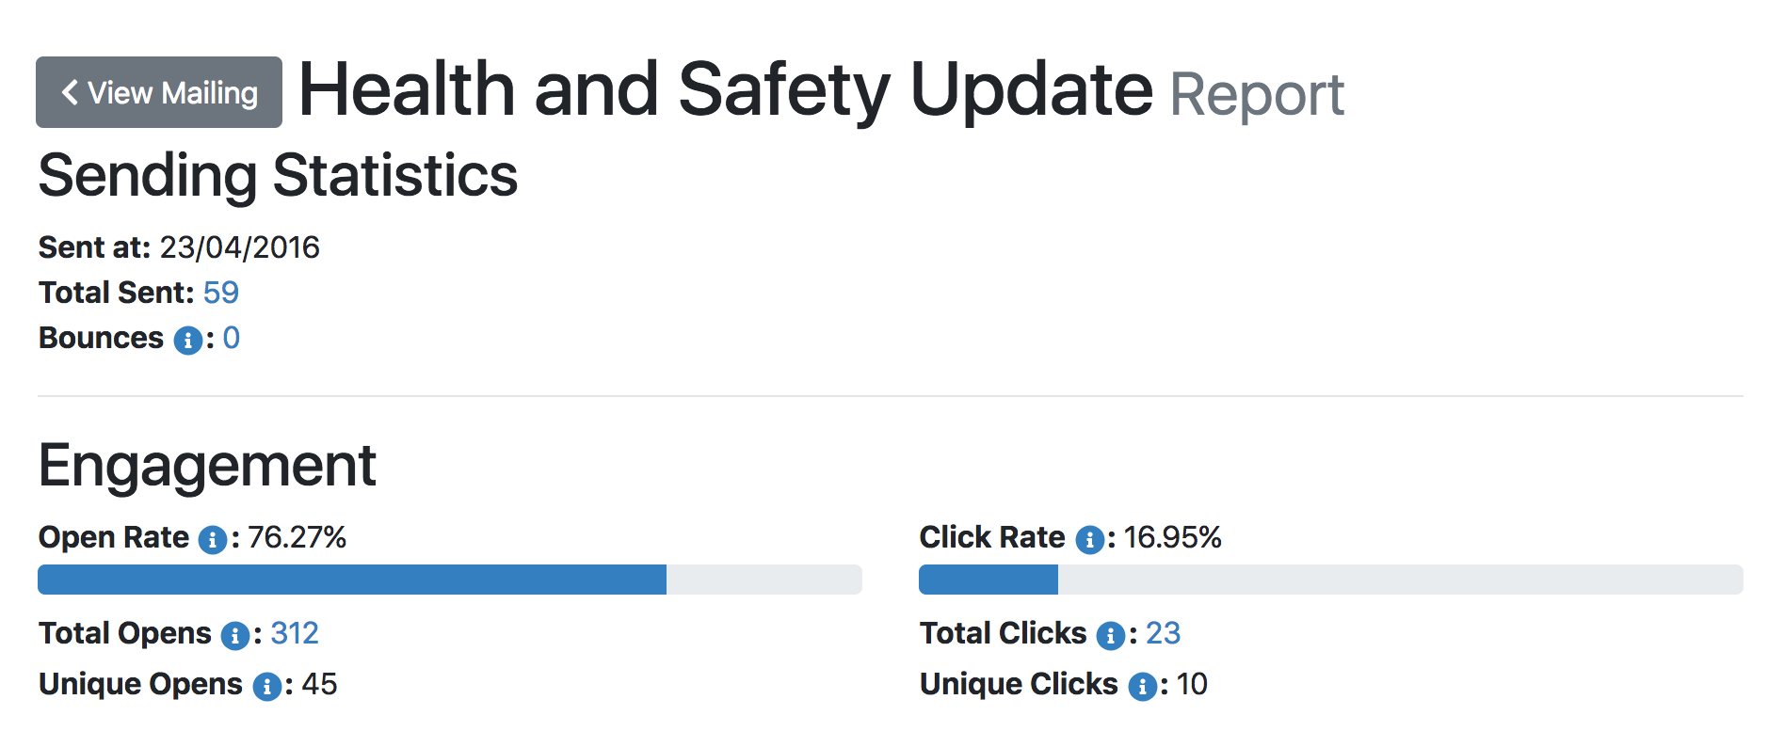Screen dimensions: 1768x747
Task: Click the Click Rate progress bar
Action: pyautogui.click(x=1327, y=580)
